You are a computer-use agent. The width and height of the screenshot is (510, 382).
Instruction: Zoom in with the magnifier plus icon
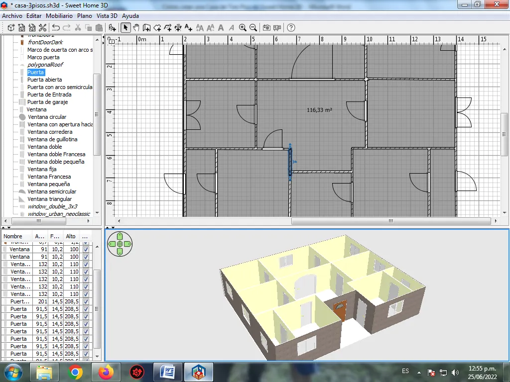pos(243,28)
